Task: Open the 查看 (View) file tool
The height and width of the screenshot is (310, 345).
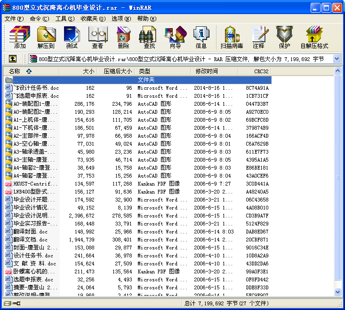Action: [97, 37]
